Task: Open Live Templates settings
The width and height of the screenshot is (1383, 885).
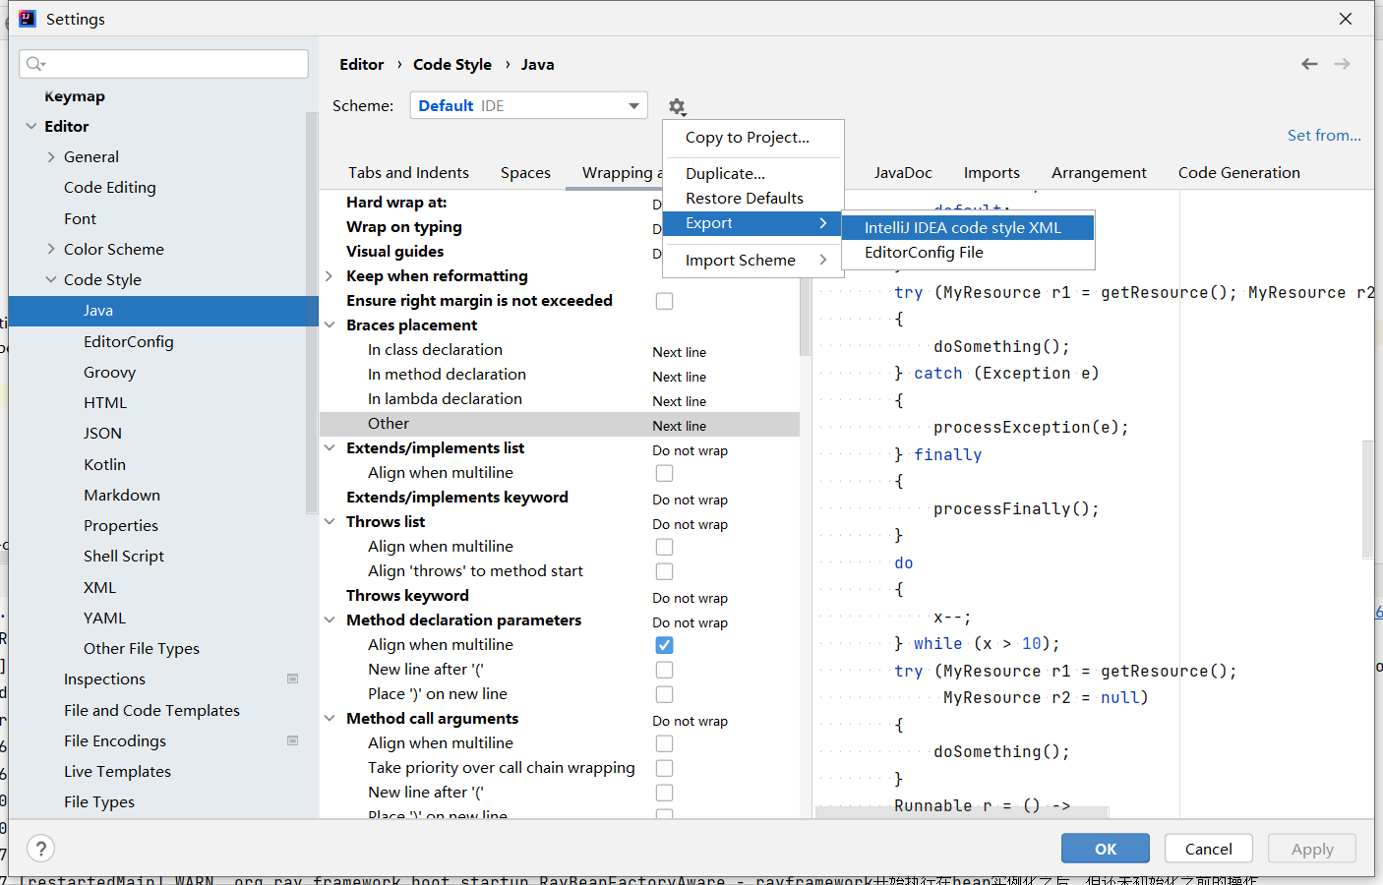Action: pos(117,771)
